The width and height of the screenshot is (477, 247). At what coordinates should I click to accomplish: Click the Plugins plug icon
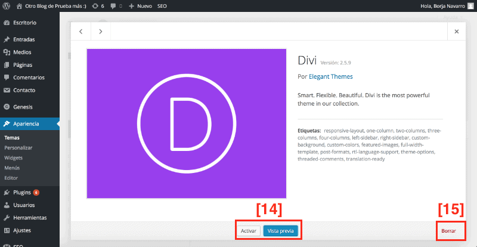pos(7,193)
